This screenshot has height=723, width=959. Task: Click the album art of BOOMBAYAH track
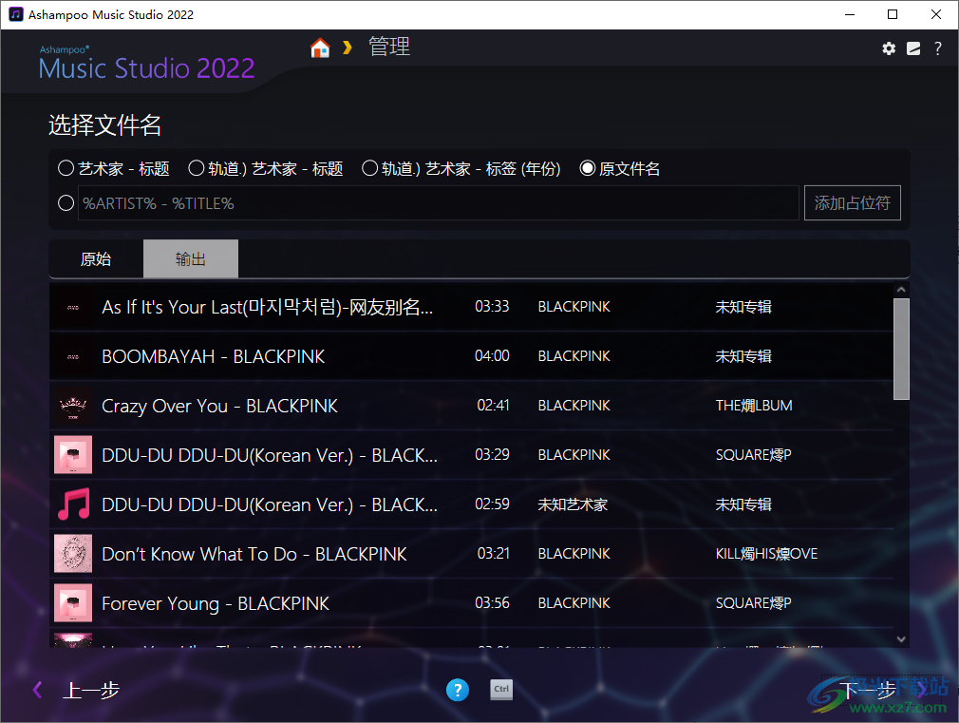pyautogui.click(x=73, y=355)
